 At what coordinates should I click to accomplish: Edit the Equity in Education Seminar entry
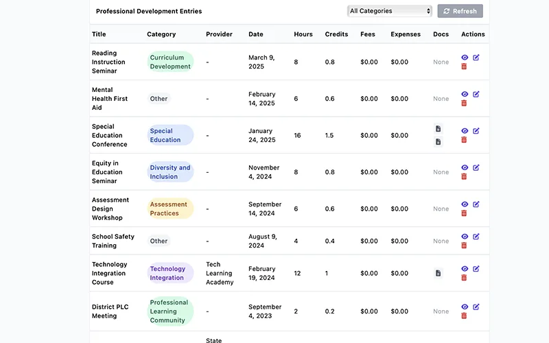click(476, 167)
